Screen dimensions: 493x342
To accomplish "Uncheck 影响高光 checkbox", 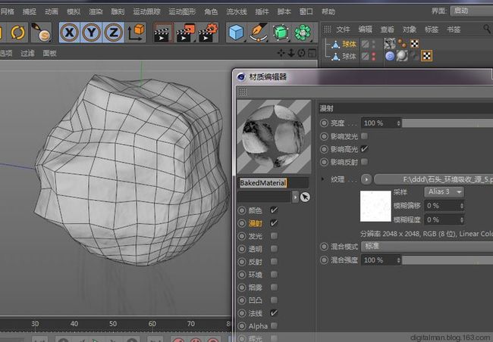I will coord(364,149).
